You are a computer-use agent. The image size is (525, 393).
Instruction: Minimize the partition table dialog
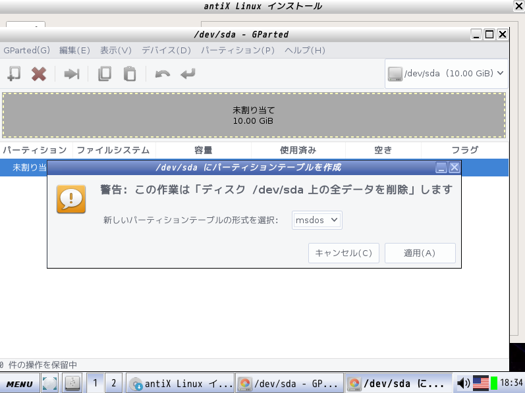pos(441,167)
